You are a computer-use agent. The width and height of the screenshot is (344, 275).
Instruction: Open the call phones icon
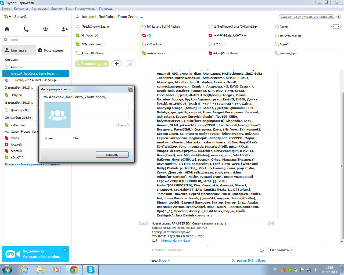point(26,29)
